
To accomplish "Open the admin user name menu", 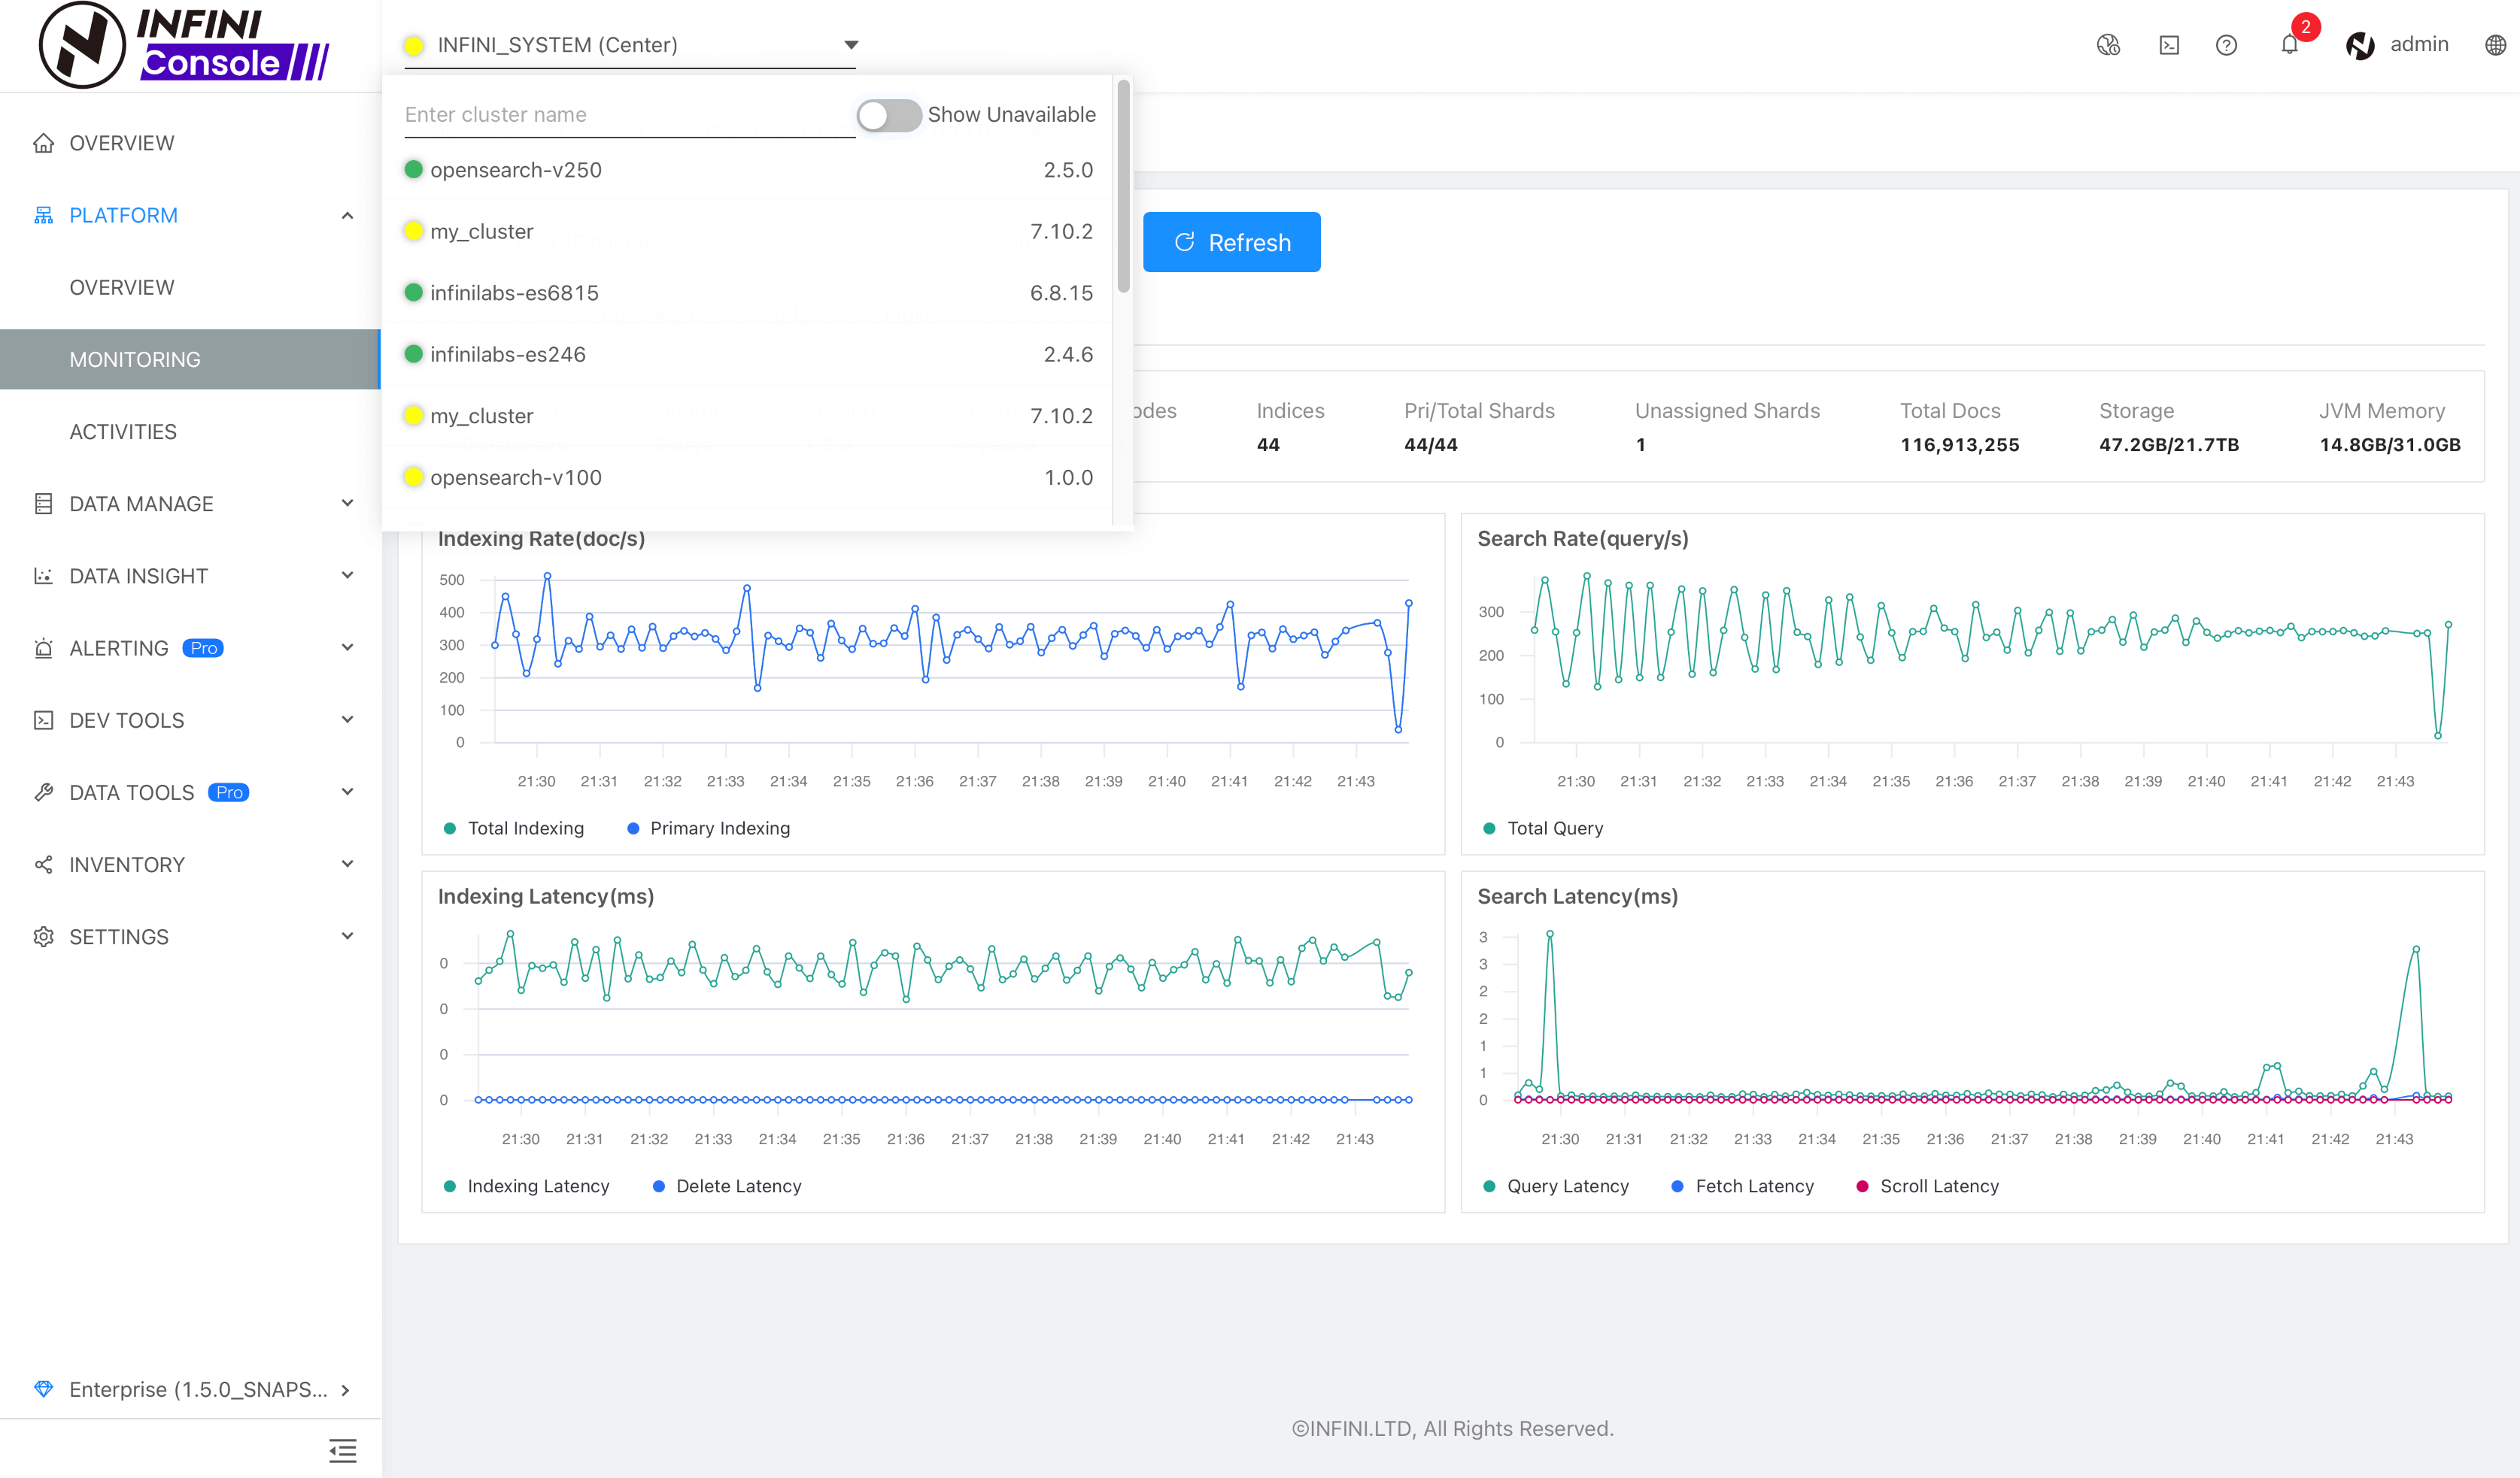I will [x=2419, y=45].
